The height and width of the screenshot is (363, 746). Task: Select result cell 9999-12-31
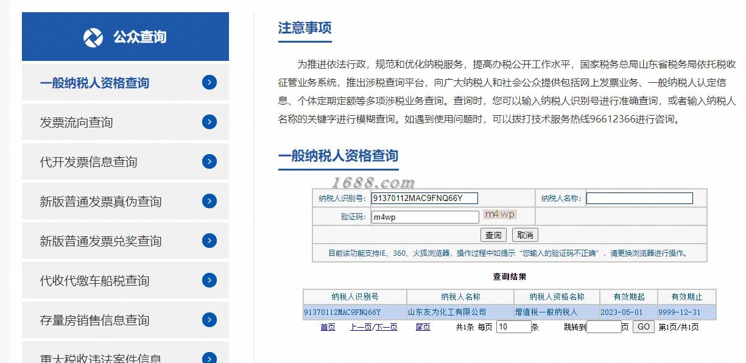click(687, 312)
